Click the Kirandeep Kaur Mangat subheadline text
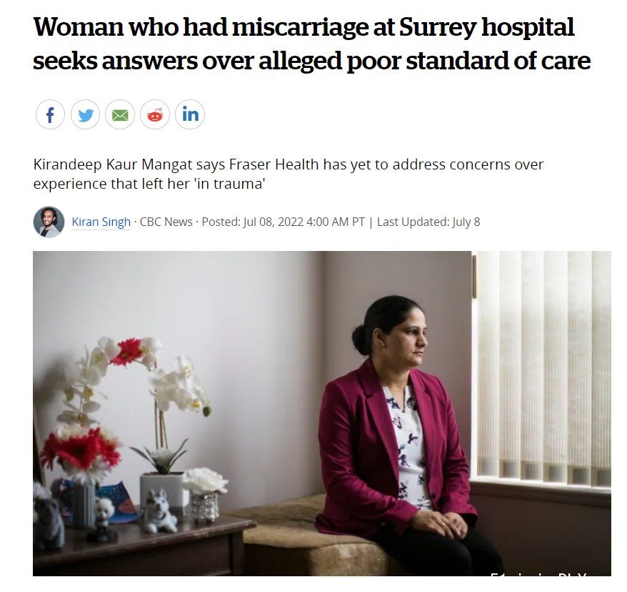The height and width of the screenshot is (592, 627). point(289,174)
